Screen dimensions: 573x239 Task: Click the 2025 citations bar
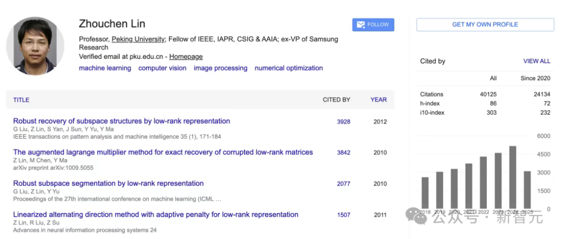527,190
